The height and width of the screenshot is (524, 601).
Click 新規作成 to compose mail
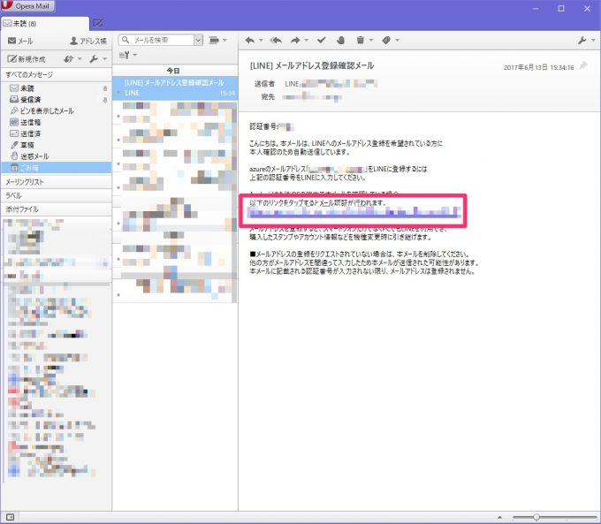27,59
